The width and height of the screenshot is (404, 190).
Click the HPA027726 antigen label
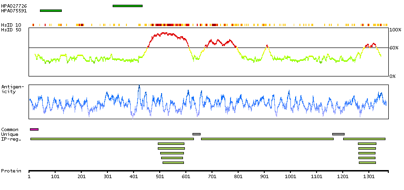[x=14, y=6]
